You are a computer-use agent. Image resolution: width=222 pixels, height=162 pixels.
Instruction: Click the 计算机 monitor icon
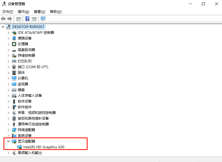click(x=14, y=78)
